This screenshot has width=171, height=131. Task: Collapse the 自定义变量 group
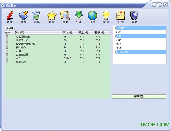pos(114,52)
